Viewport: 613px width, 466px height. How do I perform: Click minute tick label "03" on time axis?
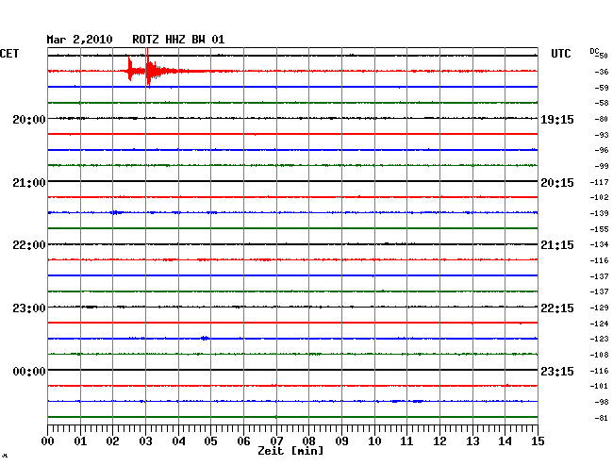pyautogui.click(x=145, y=441)
